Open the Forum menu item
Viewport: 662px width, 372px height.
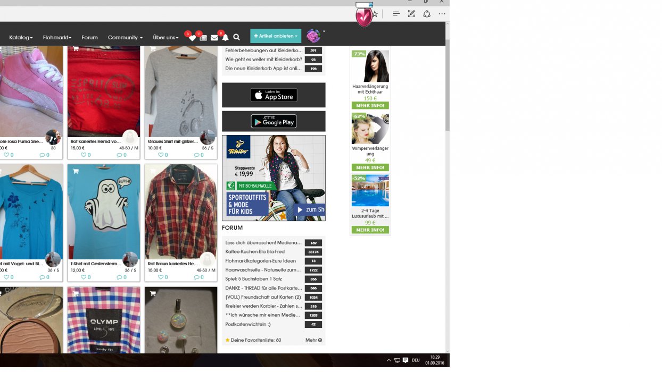[x=89, y=37]
